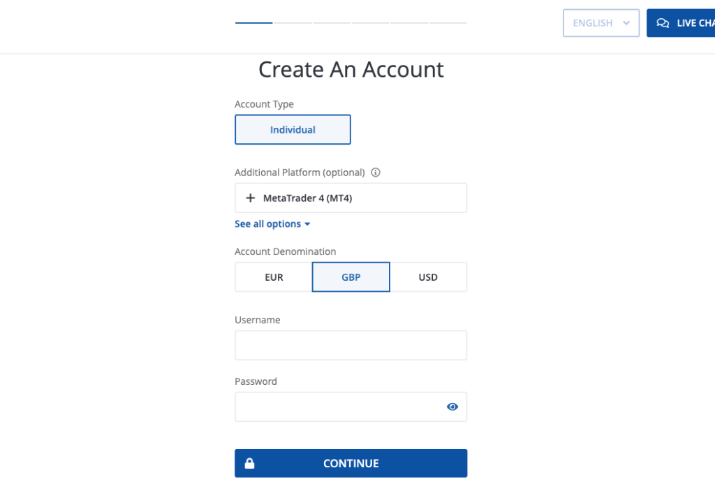Switch account denomination to USD
Viewport: 715px width, 491px height.
click(428, 277)
